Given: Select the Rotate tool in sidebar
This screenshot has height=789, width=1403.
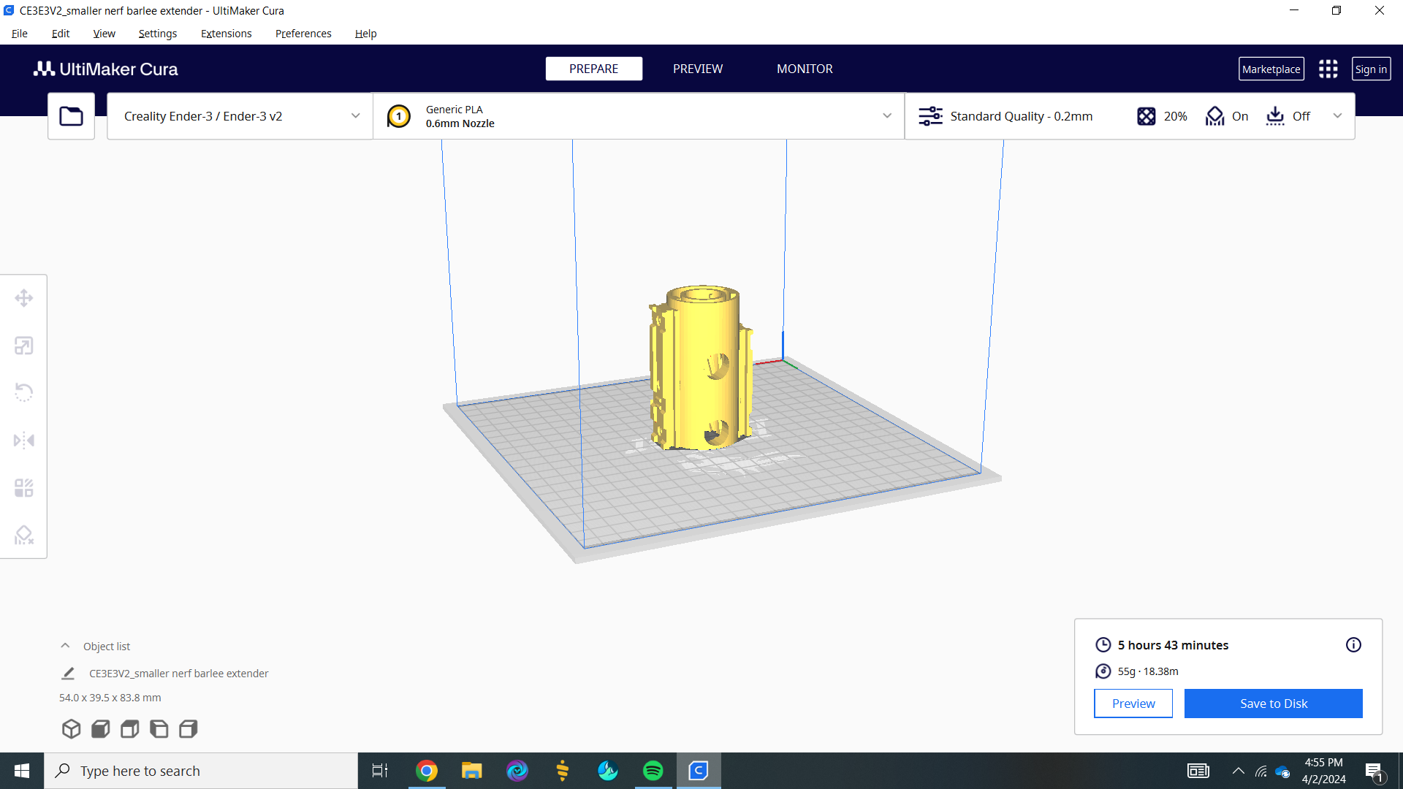Looking at the screenshot, I should tap(24, 392).
